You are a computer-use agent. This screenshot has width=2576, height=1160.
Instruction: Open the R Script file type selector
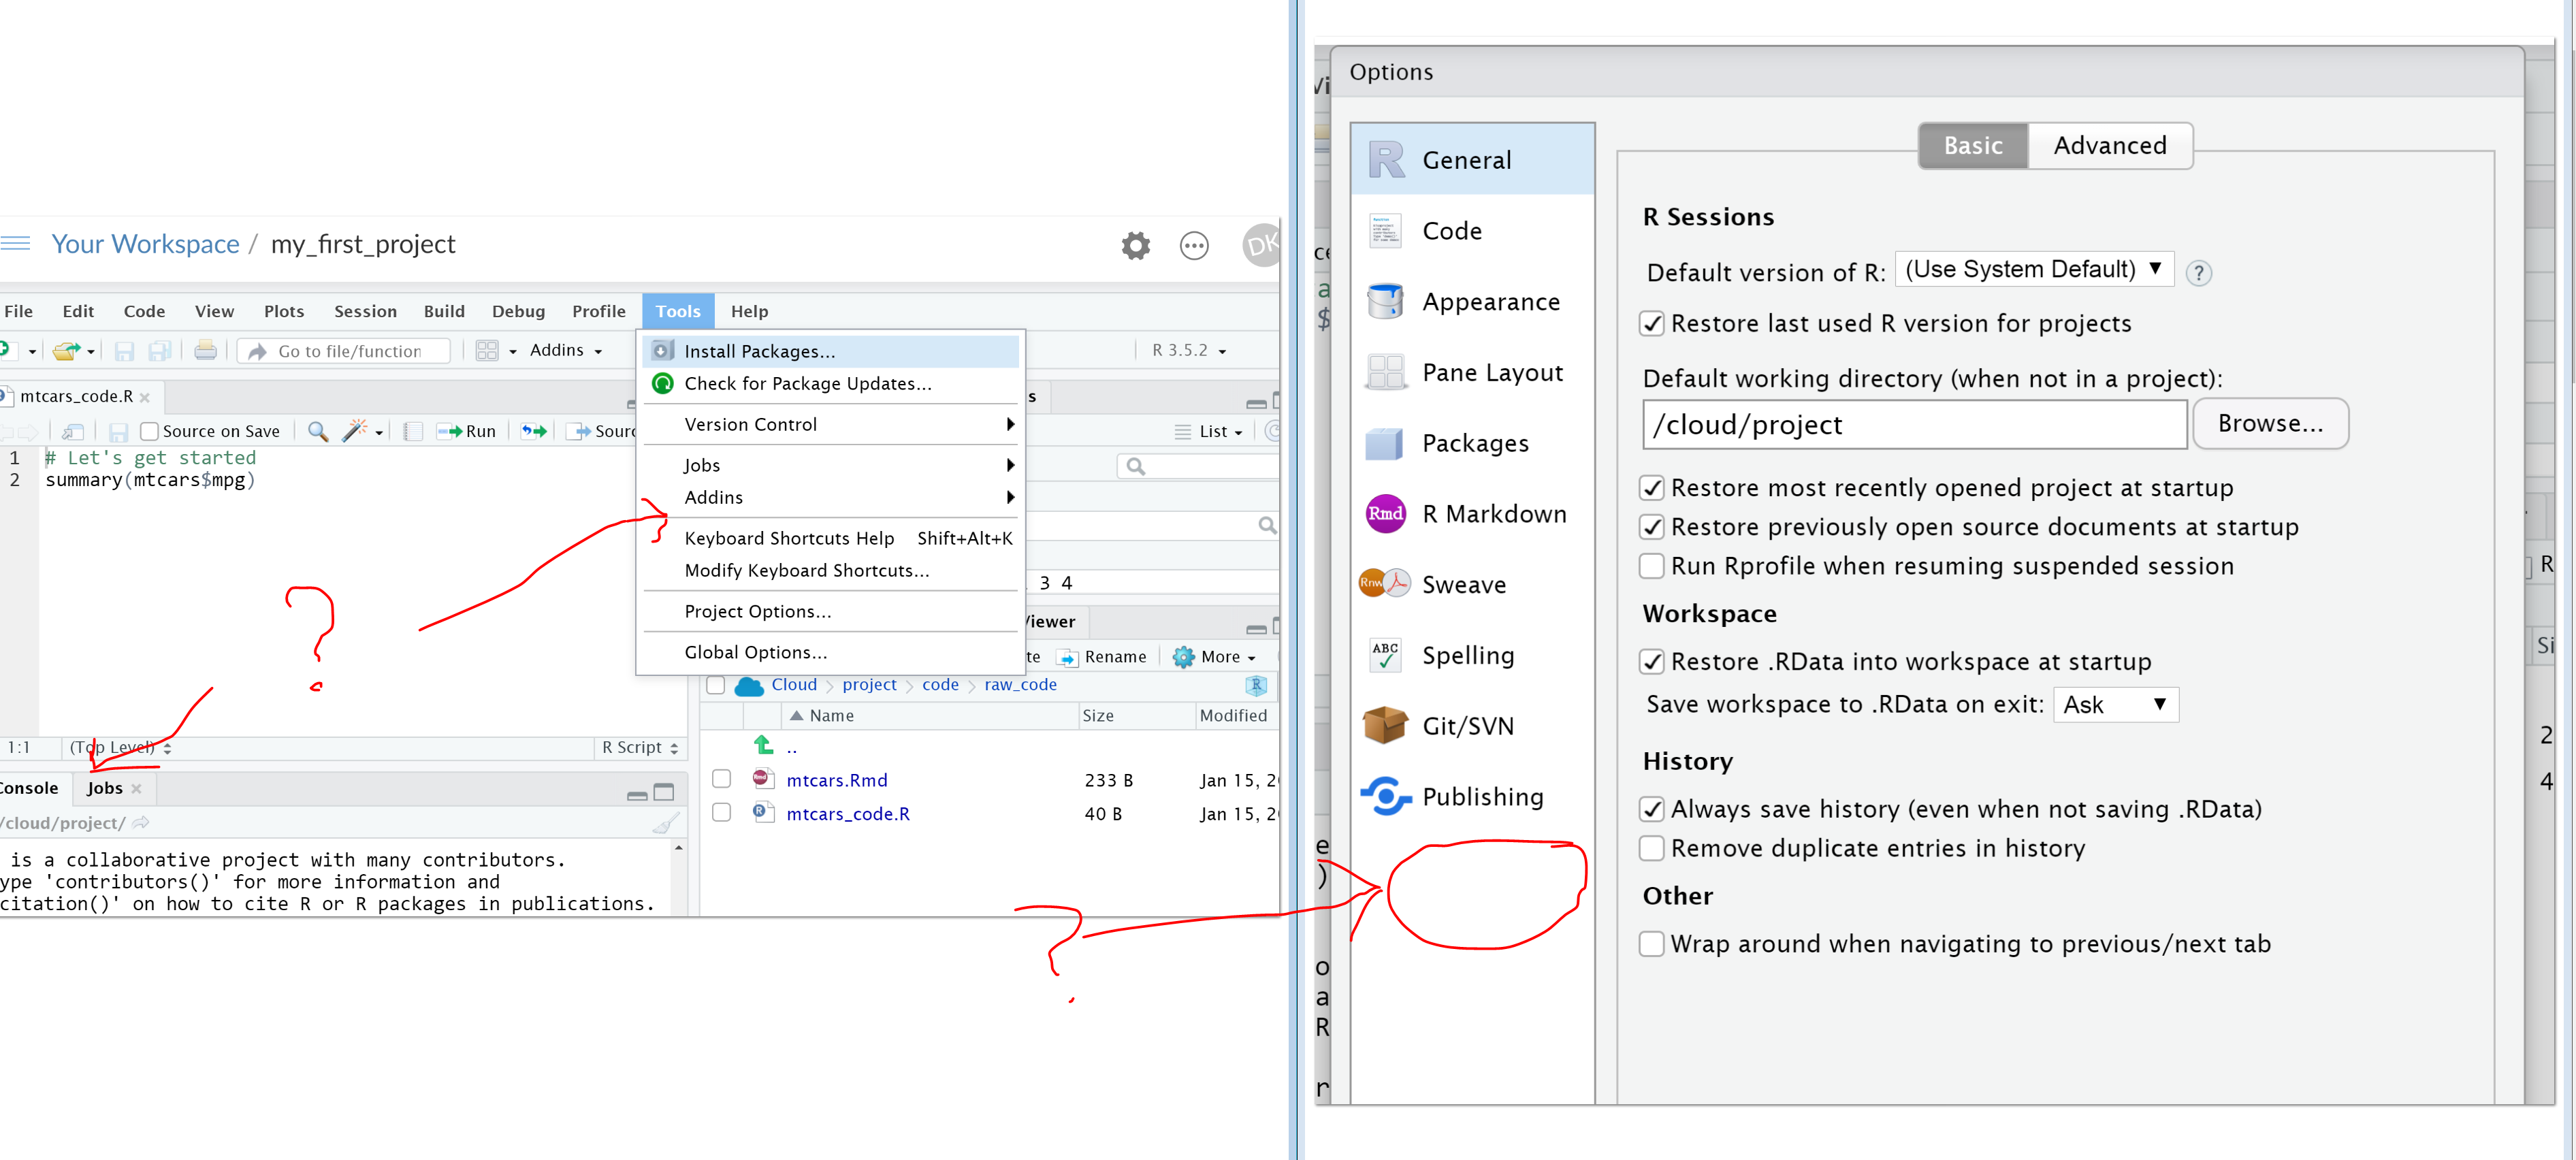(x=640, y=747)
